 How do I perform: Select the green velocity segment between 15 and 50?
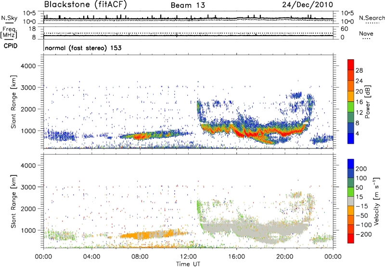coord(351,192)
